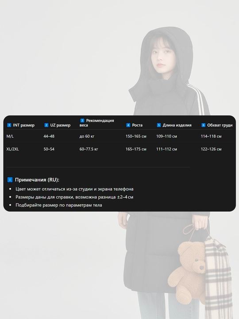Screen dimensions: 239x319
Task: Click the 44–48 UZ size value
Action: (x=49, y=136)
